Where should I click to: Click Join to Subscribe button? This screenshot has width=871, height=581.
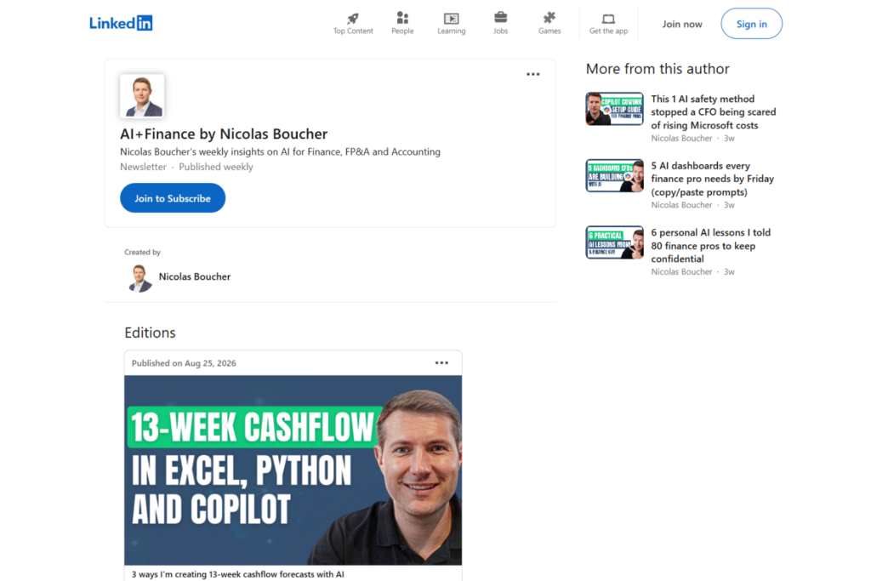point(173,198)
